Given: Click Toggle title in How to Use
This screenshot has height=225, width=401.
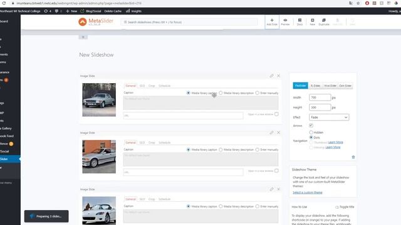Looking at the screenshot, I should point(345,207).
